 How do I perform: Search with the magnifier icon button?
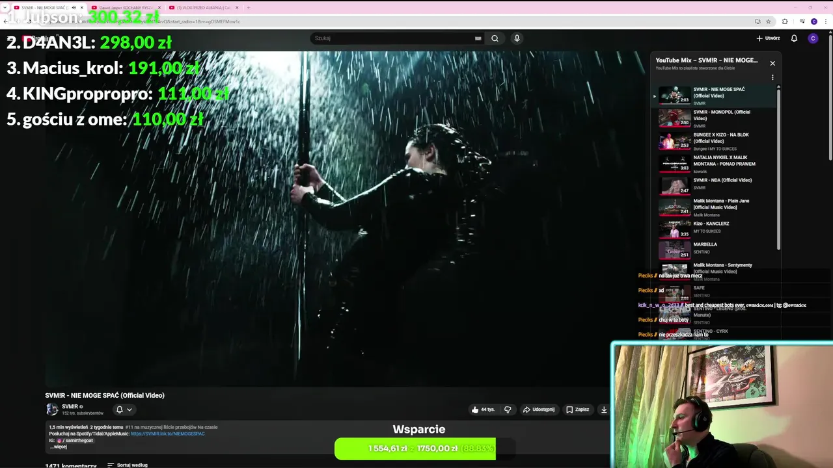(495, 38)
